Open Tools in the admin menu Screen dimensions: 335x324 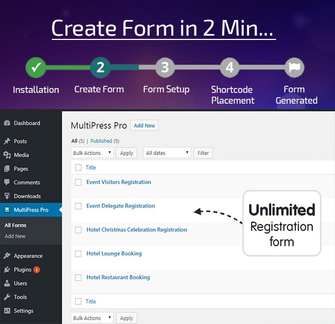click(21, 297)
